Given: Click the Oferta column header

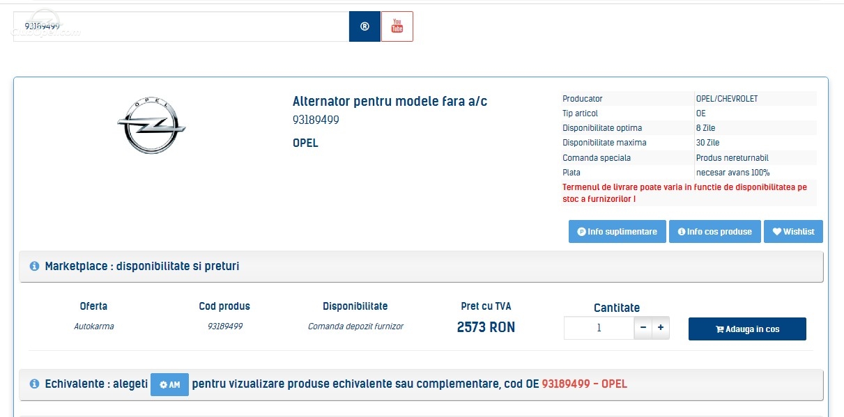Looking at the screenshot, I should pos(94,306).
